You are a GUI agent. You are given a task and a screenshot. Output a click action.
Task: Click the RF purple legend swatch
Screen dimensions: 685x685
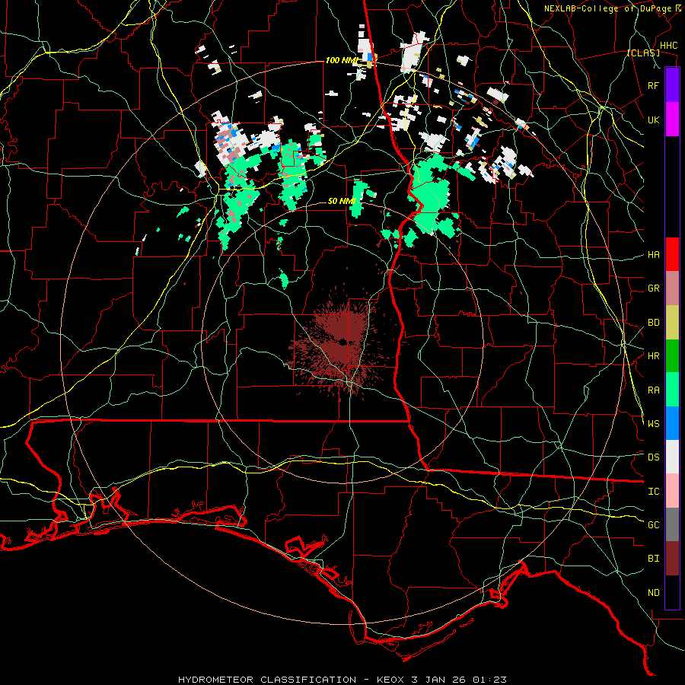(672, 85)
